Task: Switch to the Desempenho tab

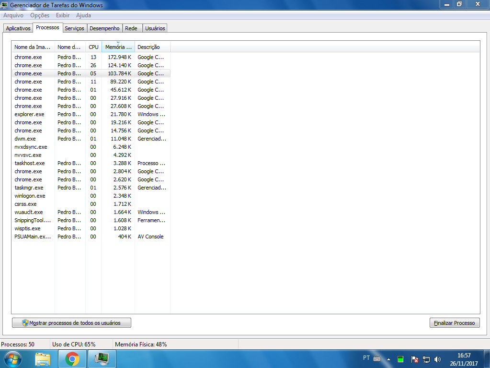Action: click(104, 28)
